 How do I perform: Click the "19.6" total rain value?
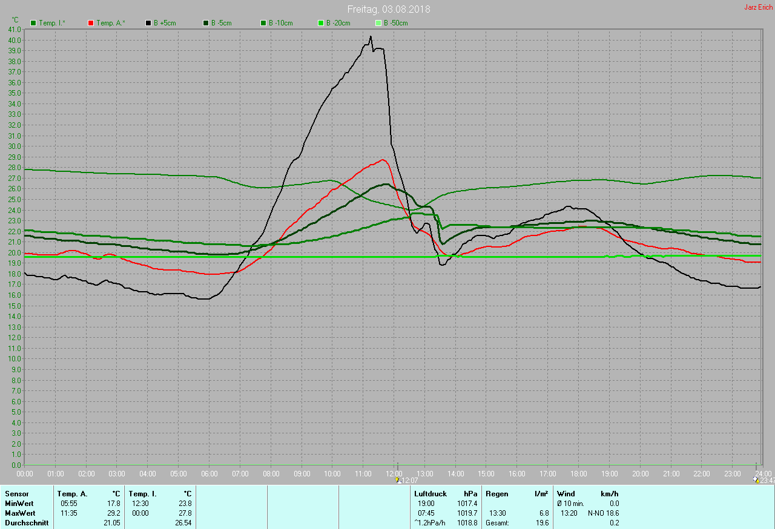click(x=542, y=523)
